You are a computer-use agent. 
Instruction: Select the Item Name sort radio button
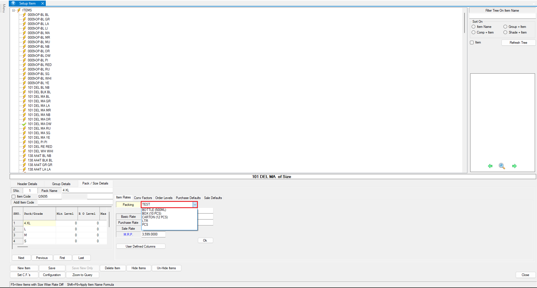tap(474, 27)
